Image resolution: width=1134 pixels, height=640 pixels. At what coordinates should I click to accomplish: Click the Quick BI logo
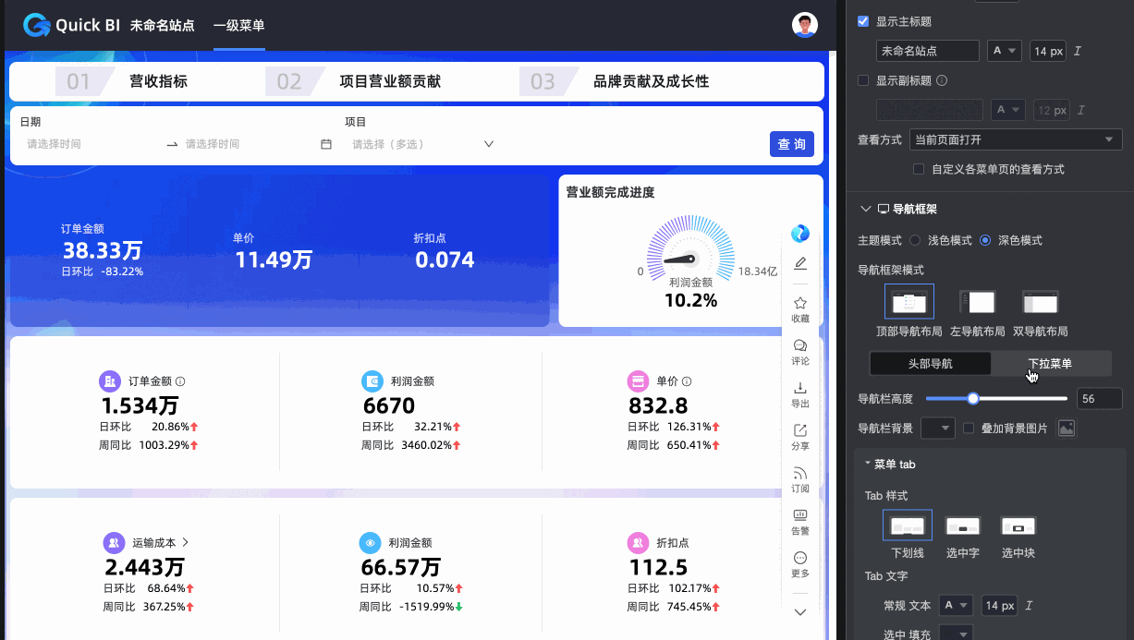[x=72, y=25]
